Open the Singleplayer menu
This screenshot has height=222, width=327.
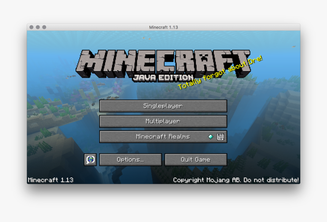tap(163, 106)
